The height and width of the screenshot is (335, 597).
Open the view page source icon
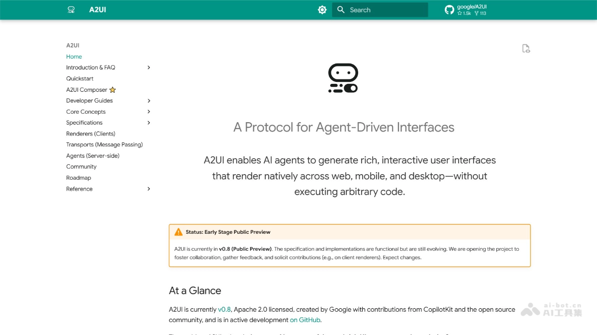tap(526, 48)
